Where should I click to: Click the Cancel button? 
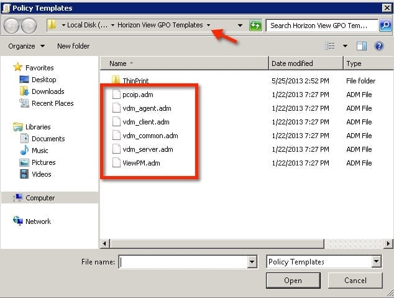click(355, 281)
